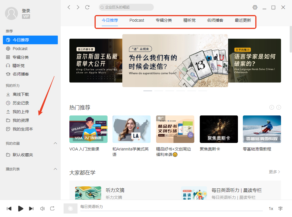Screen dimensions: 292x217
Task: Toggle the 字 subtitle button
Action: (280, 209)
